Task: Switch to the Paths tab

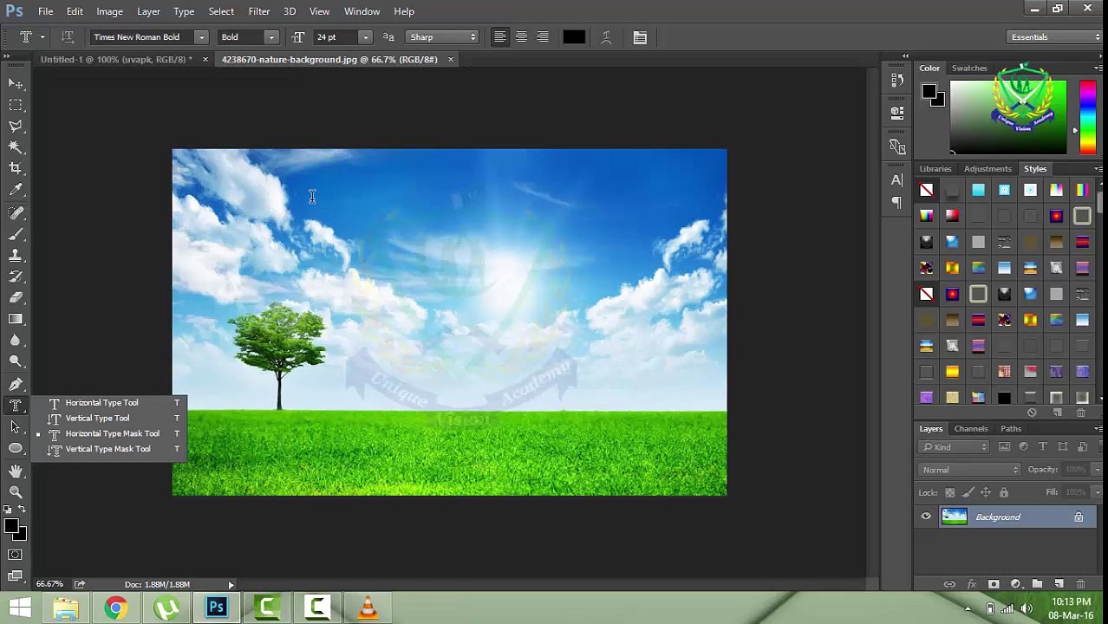Action: click(x=1011, y=429)
